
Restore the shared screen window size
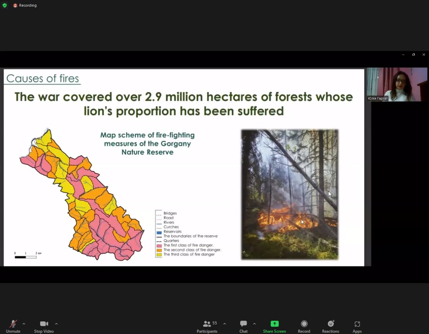[414, 55]
